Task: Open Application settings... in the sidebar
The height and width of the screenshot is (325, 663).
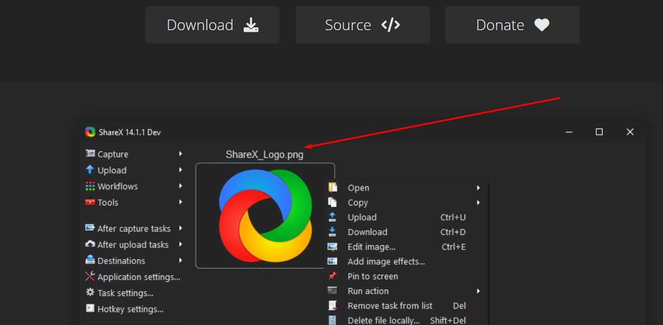Action: [x=139, y=277]
